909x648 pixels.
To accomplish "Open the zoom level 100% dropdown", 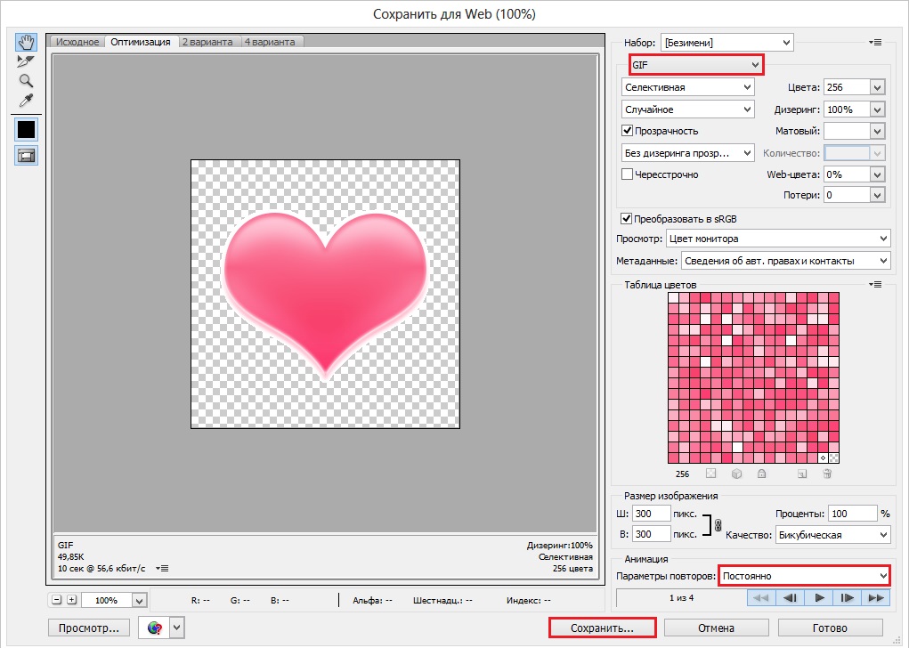I will 139,601.
